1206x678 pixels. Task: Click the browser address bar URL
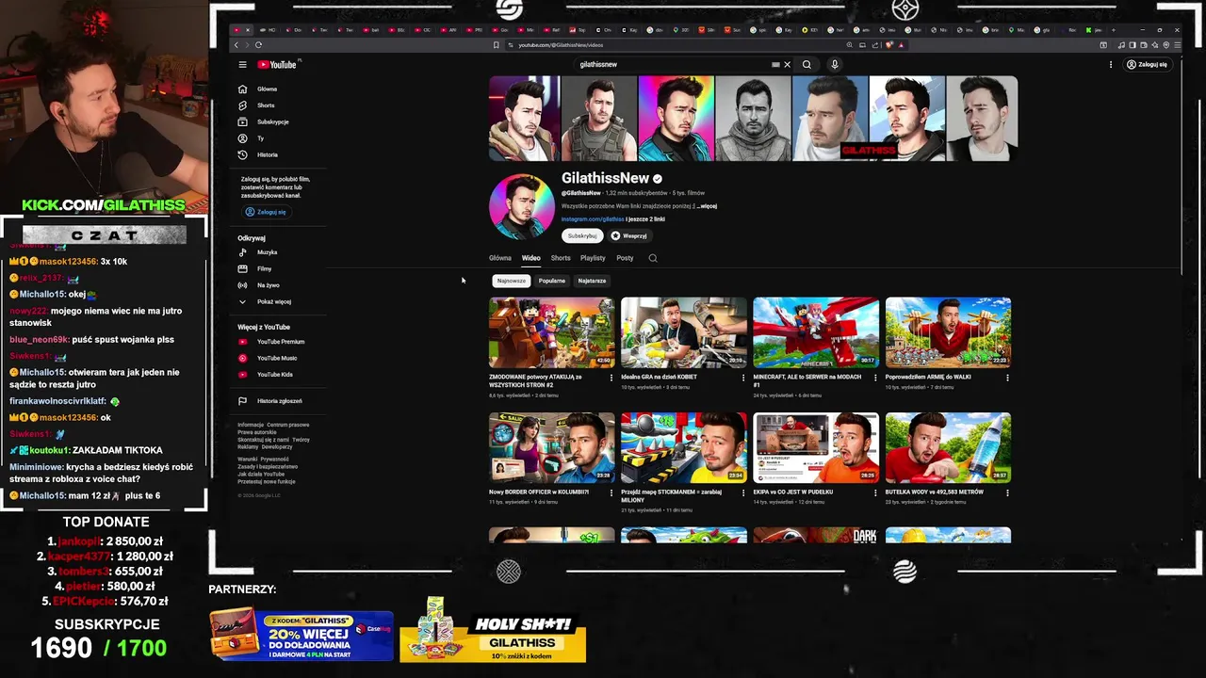click(x=561, y=45)
